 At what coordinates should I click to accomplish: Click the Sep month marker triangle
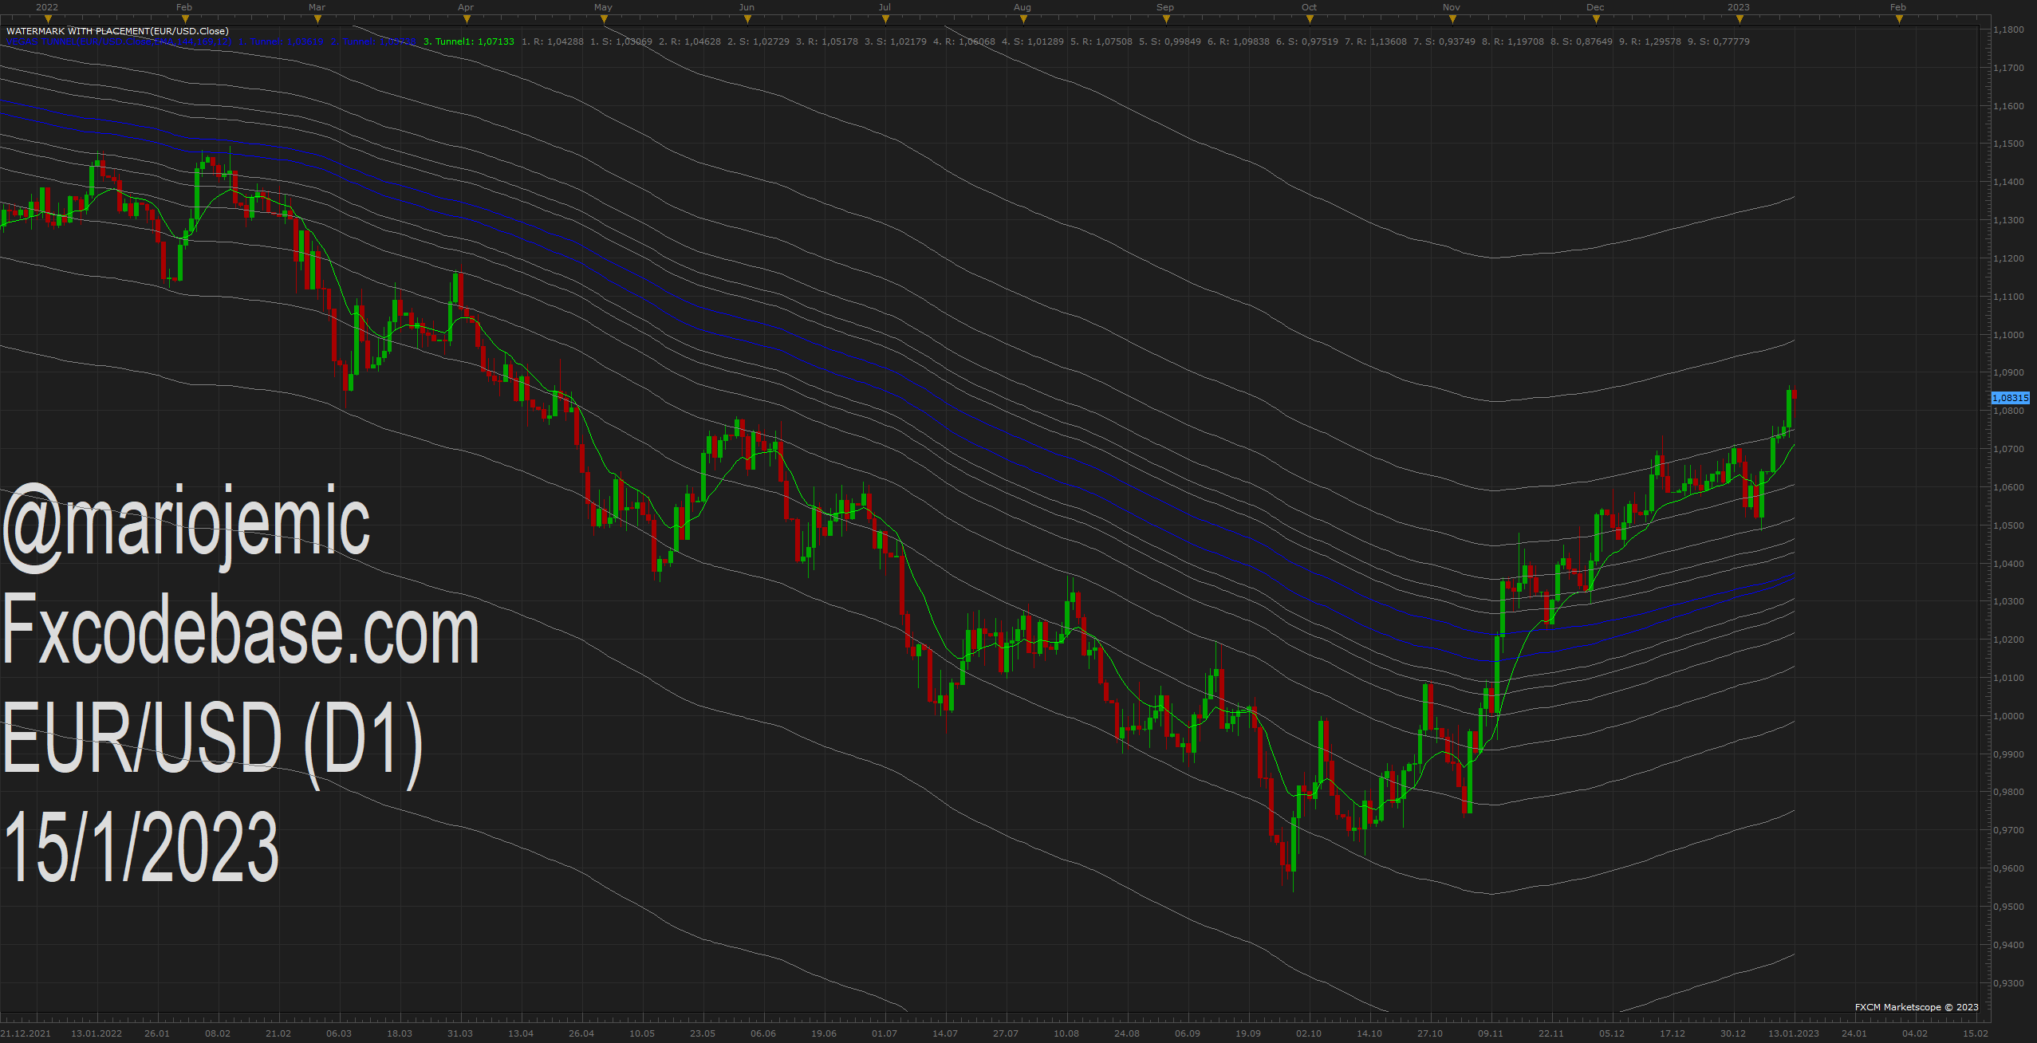point(1166,19)
